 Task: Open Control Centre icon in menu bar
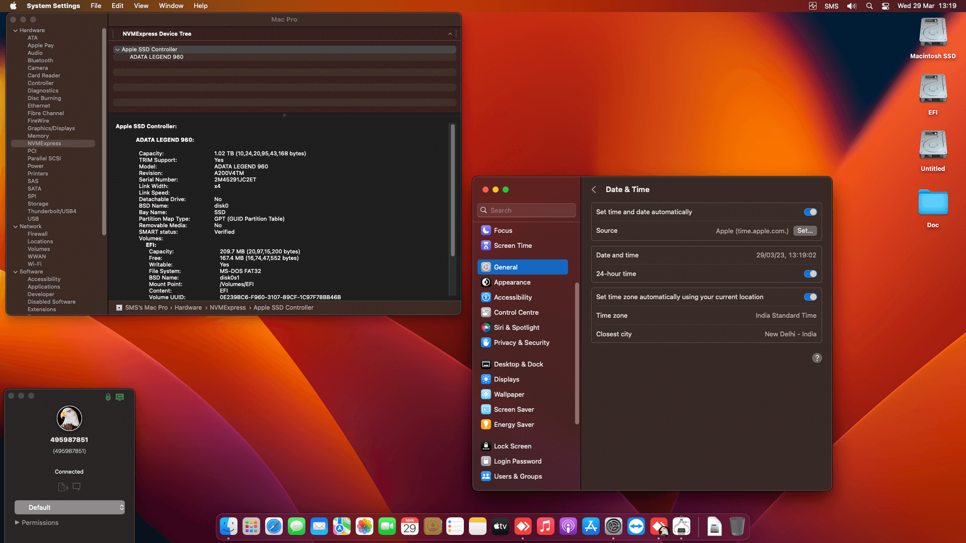coord(886,6)
